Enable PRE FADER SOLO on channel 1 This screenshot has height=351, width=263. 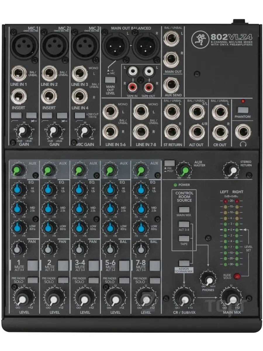click(33, 280)
